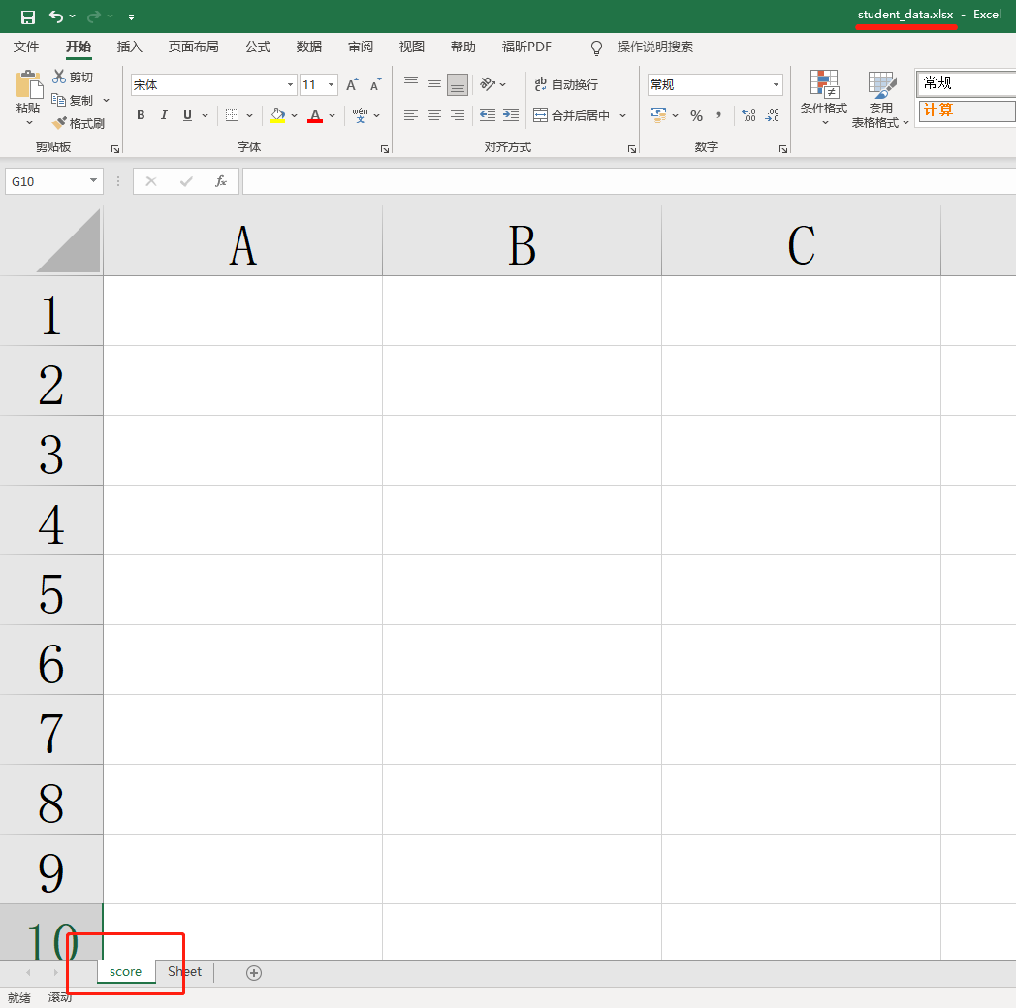Decrease the indent
Image resolution: width=1016 pixels, height=1008 pixels.
click(x=488, y=115)
